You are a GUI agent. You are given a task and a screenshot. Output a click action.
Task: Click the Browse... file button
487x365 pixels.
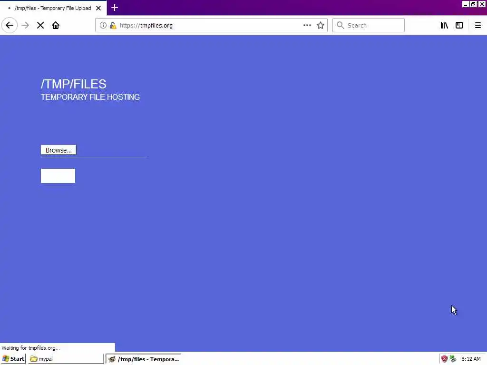58,150
